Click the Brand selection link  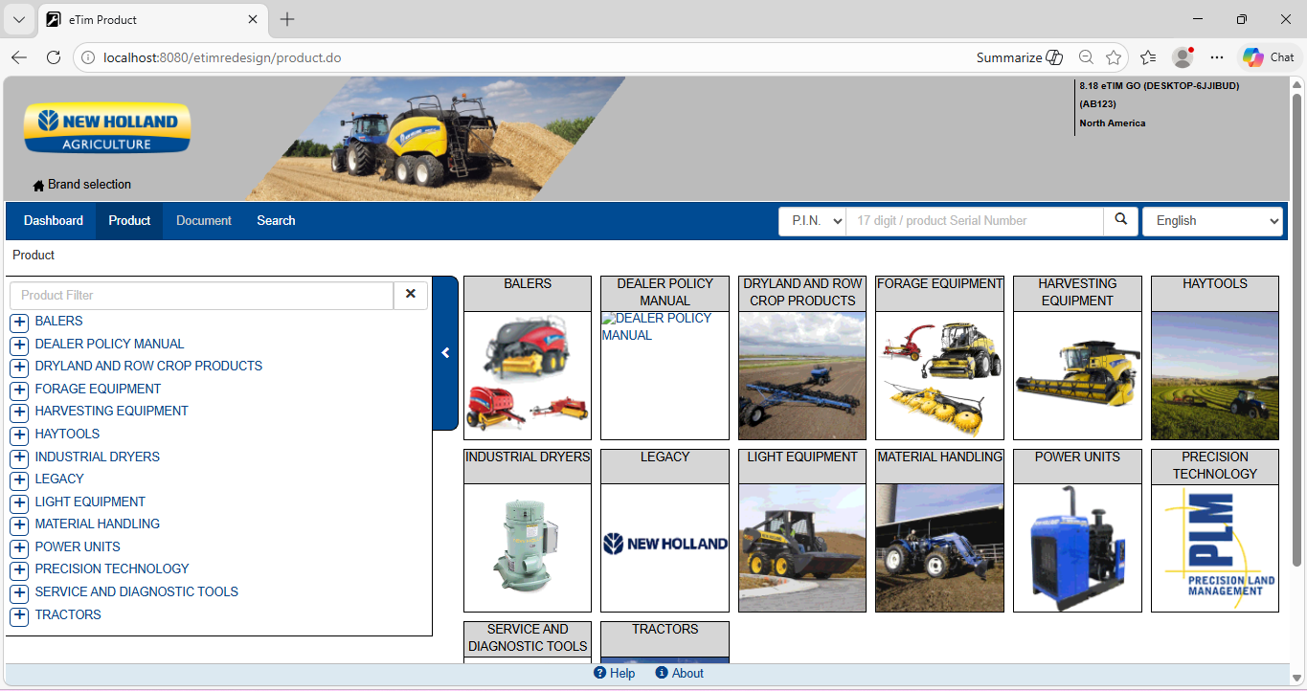(x=89, y=185)
